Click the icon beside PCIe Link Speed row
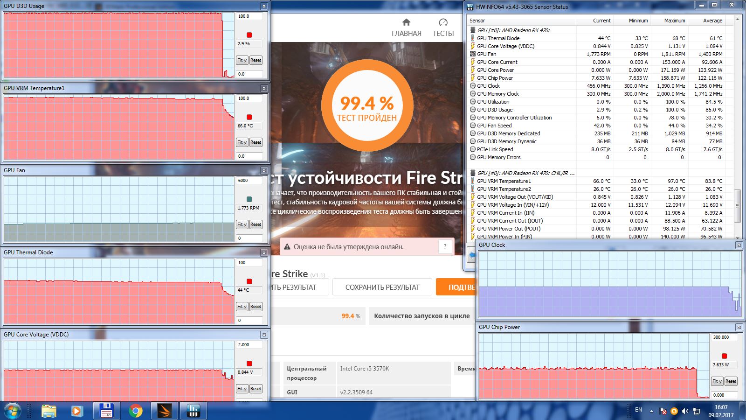The width and height of the screenshot is (746, 420). pos(472,149)
